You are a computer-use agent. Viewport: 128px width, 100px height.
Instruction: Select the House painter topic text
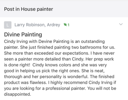pos(37,9)
